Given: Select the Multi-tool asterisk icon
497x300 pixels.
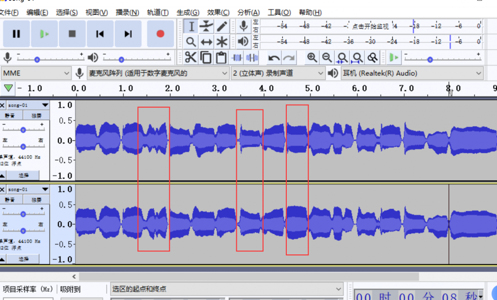Looking at the screenshot, I should (222, 42).
